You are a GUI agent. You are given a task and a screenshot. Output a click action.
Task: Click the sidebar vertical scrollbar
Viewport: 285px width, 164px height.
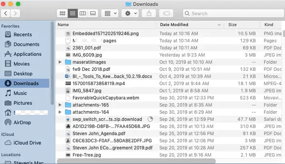click(52, 63)
